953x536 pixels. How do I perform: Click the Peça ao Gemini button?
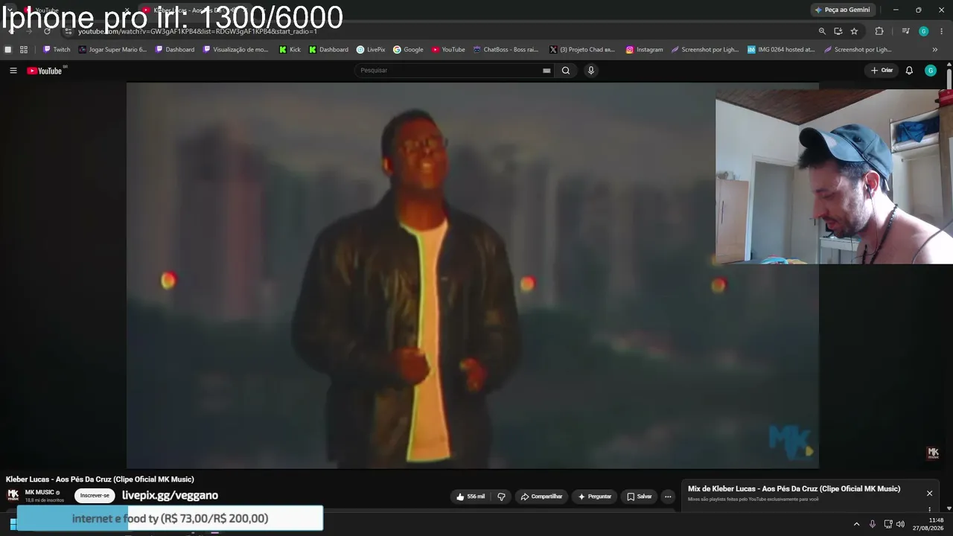click(842, 10)
